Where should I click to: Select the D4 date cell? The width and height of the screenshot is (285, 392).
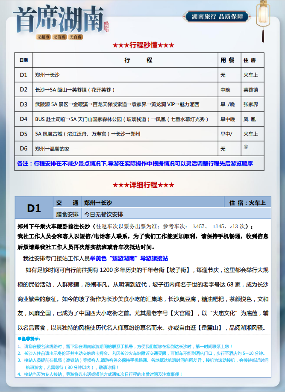(x=24, y=119)
